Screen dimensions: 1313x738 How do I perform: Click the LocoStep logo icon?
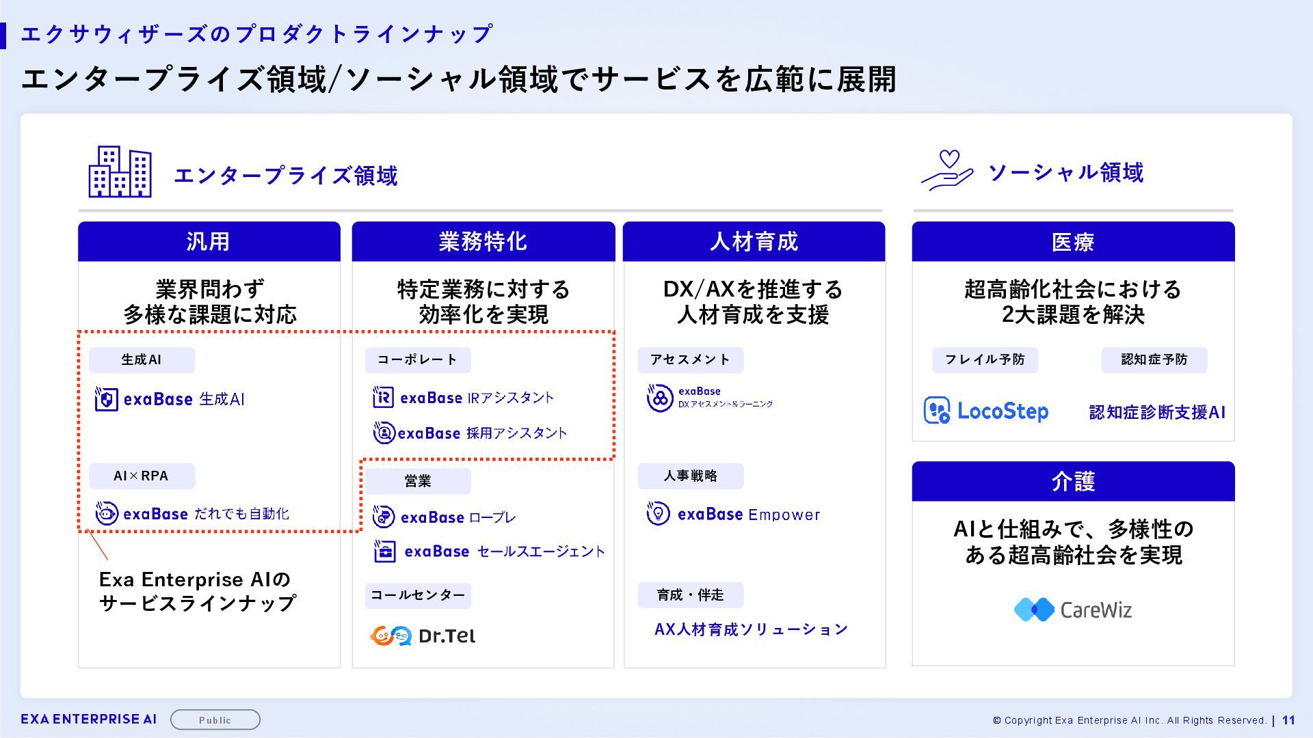(936, 411)
